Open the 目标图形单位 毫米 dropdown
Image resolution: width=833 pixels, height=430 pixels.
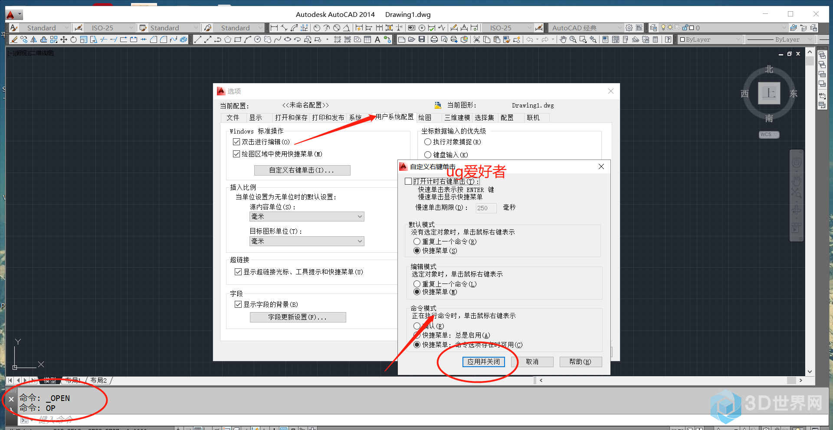[307, 241]
